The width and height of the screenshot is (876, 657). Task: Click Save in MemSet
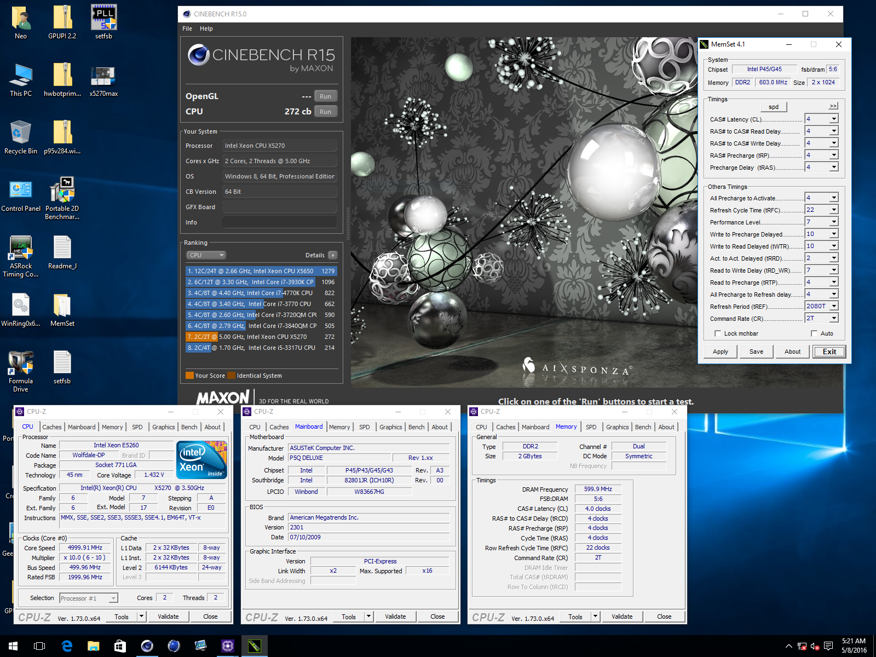(x=756, y=351)
